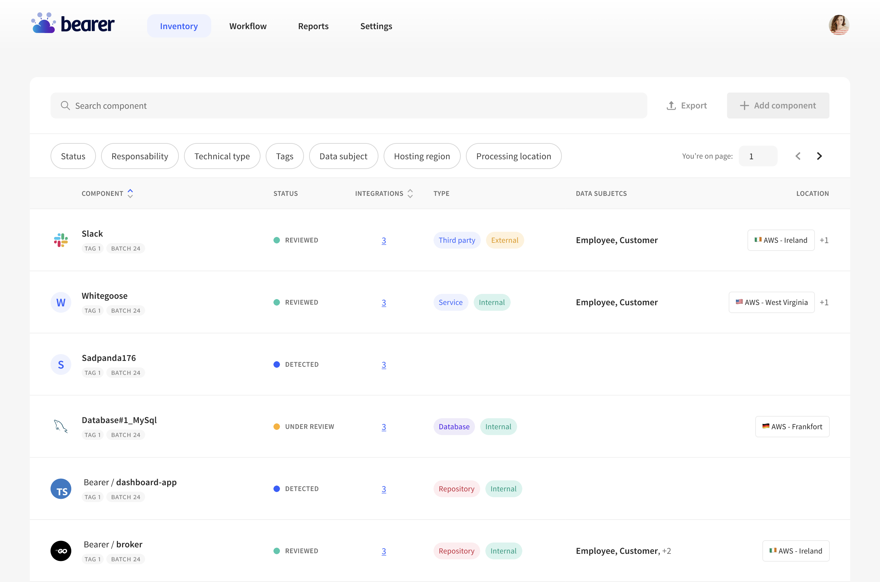The image size is (880, 582).
Task: Click the Export button
Action: (687, 106)
